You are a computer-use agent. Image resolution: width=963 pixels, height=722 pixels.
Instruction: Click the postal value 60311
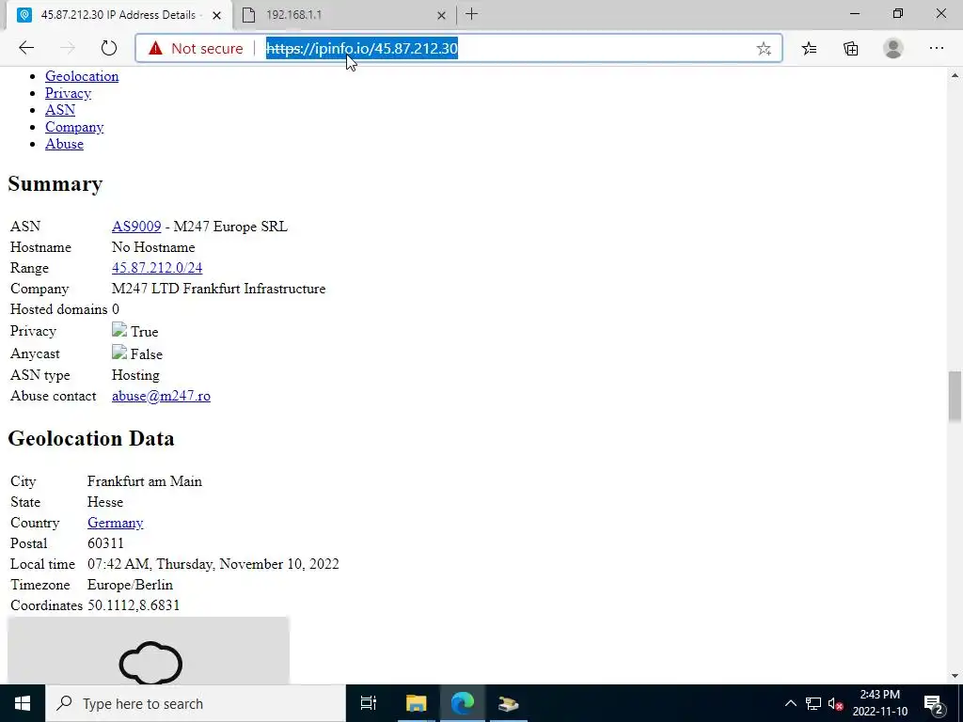coord(105,543)
